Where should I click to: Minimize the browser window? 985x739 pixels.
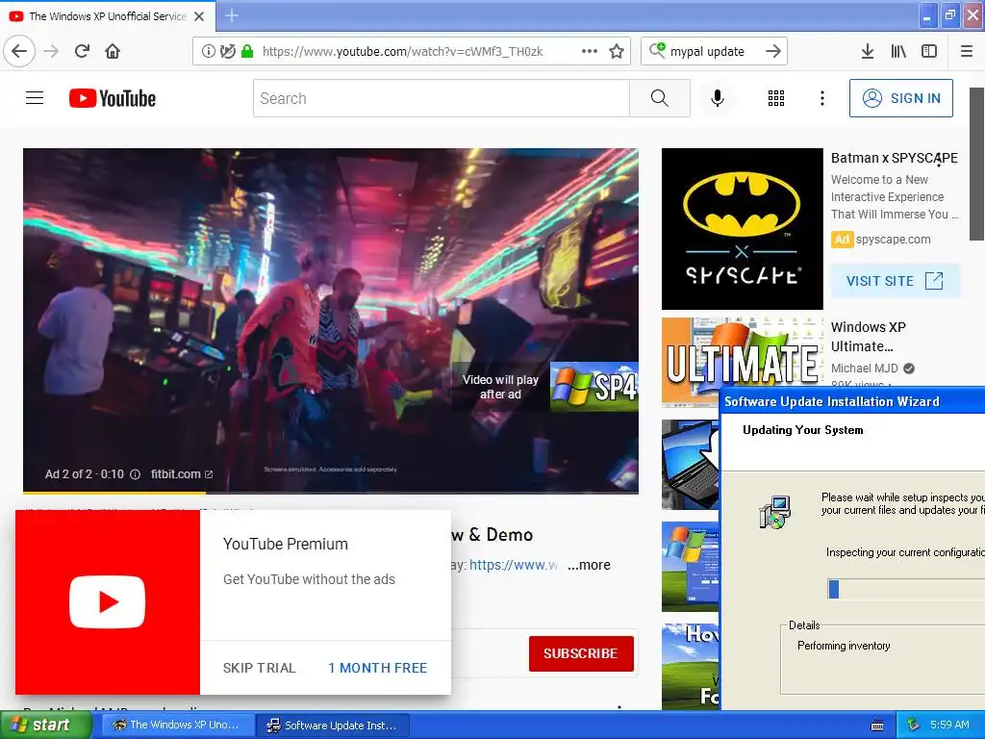point(927,15)
